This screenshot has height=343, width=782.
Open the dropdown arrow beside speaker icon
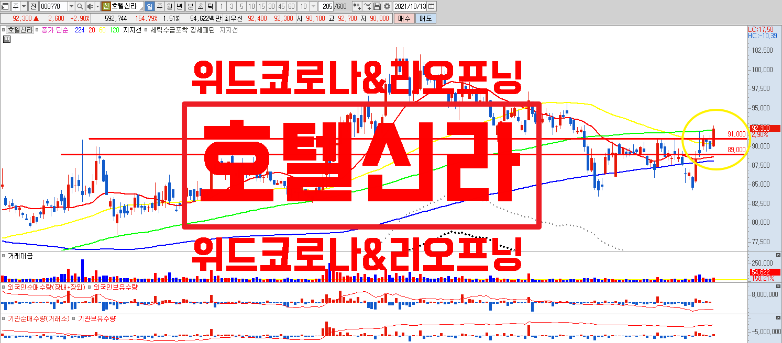[97, 6]
